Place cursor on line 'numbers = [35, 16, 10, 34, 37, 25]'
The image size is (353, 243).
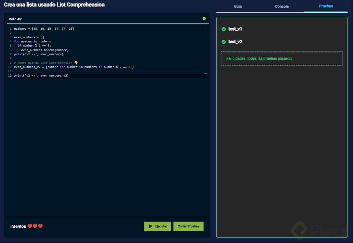pos(44,29)
